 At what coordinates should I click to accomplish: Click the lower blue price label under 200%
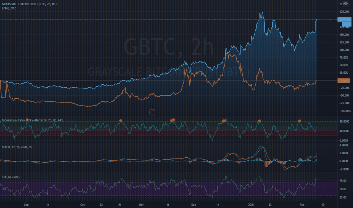(347, 24)
